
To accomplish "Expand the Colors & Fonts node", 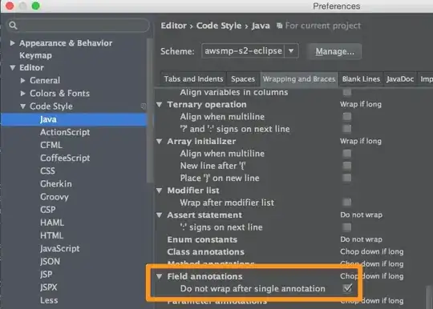I will tap(23, 93).
